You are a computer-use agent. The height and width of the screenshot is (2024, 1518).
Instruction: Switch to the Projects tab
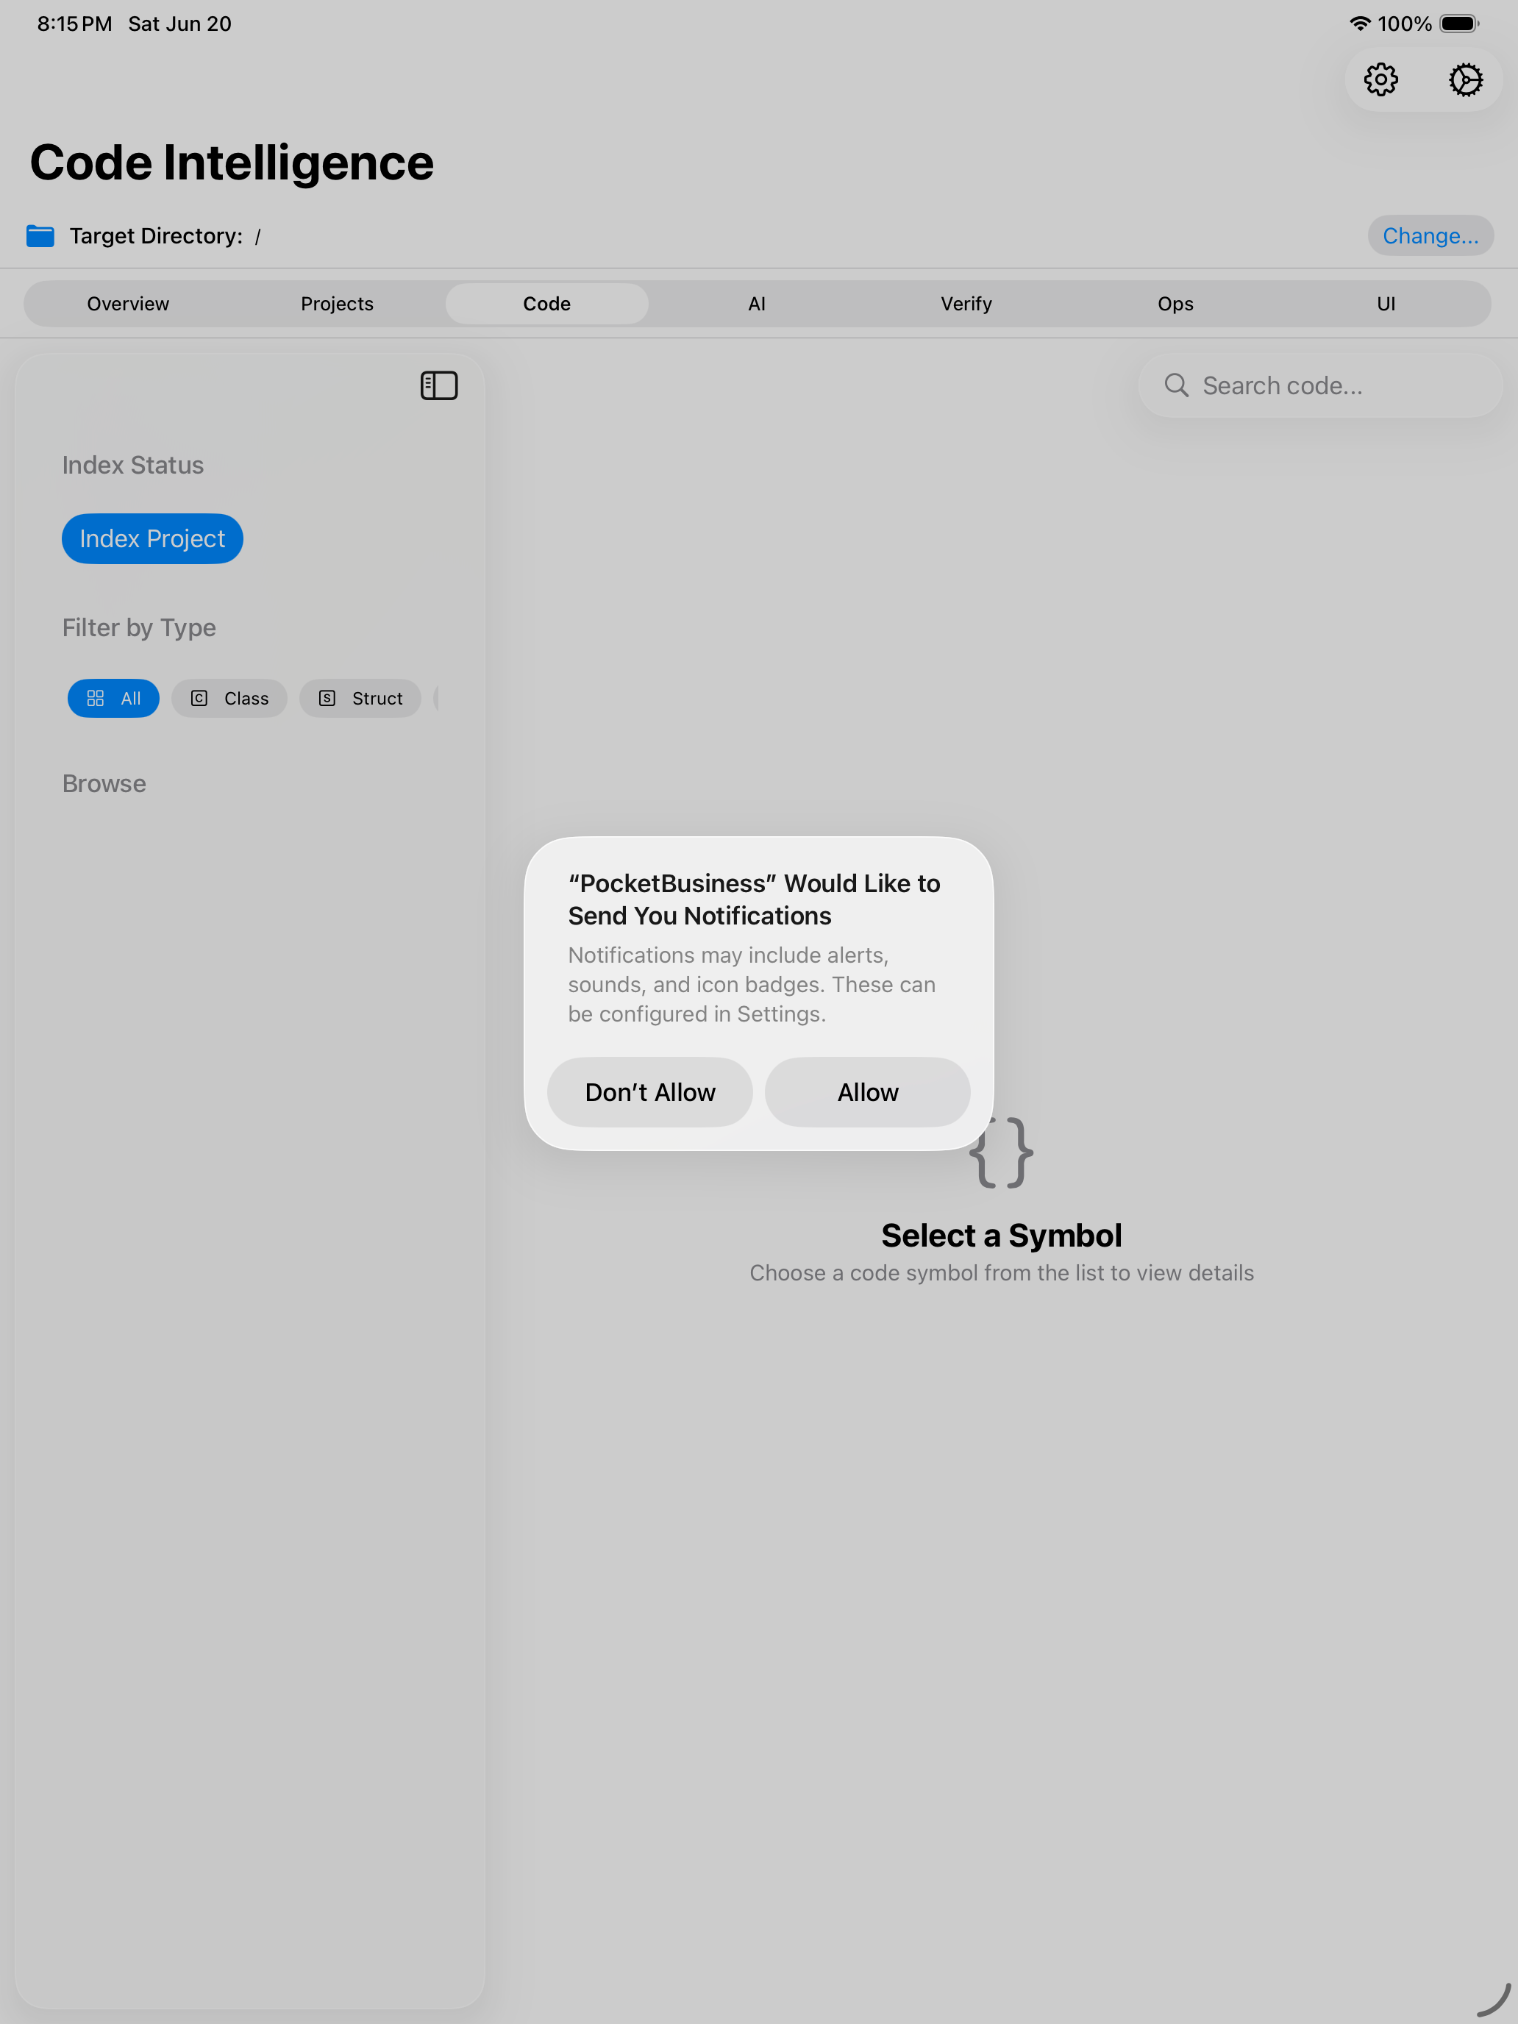click(x=338, y=304)
